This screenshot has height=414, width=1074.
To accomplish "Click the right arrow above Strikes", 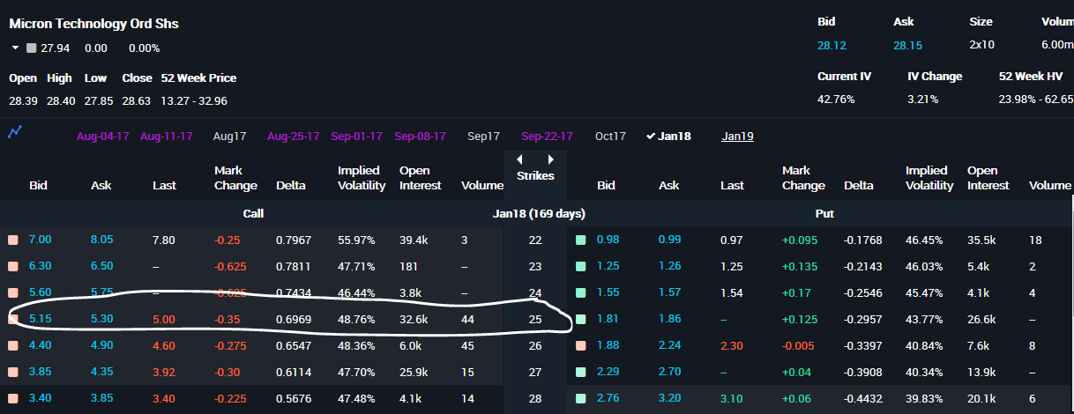I will click(x=551, y=160).
